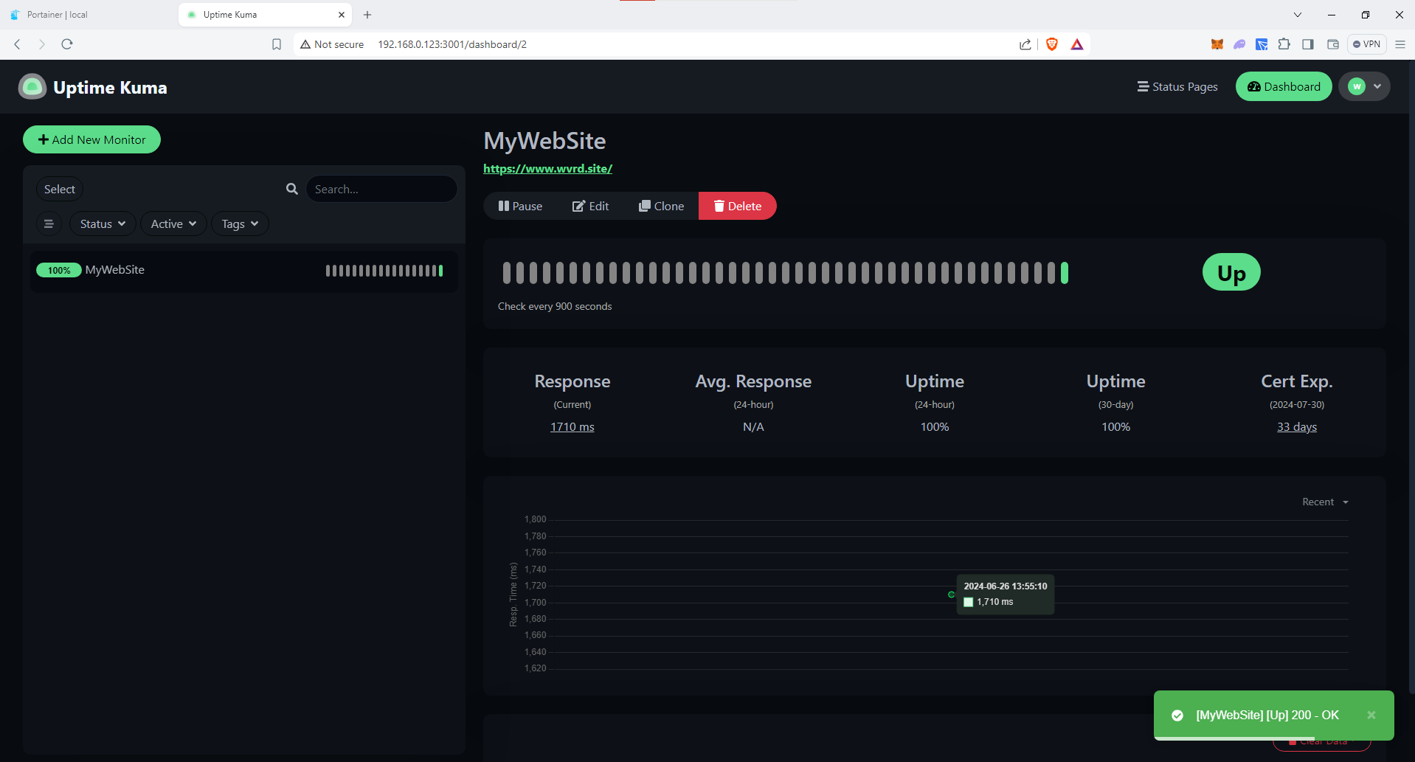This screenshot has height=762, width=1415.
Task: Click the browser back arrow
Action: 17,44
